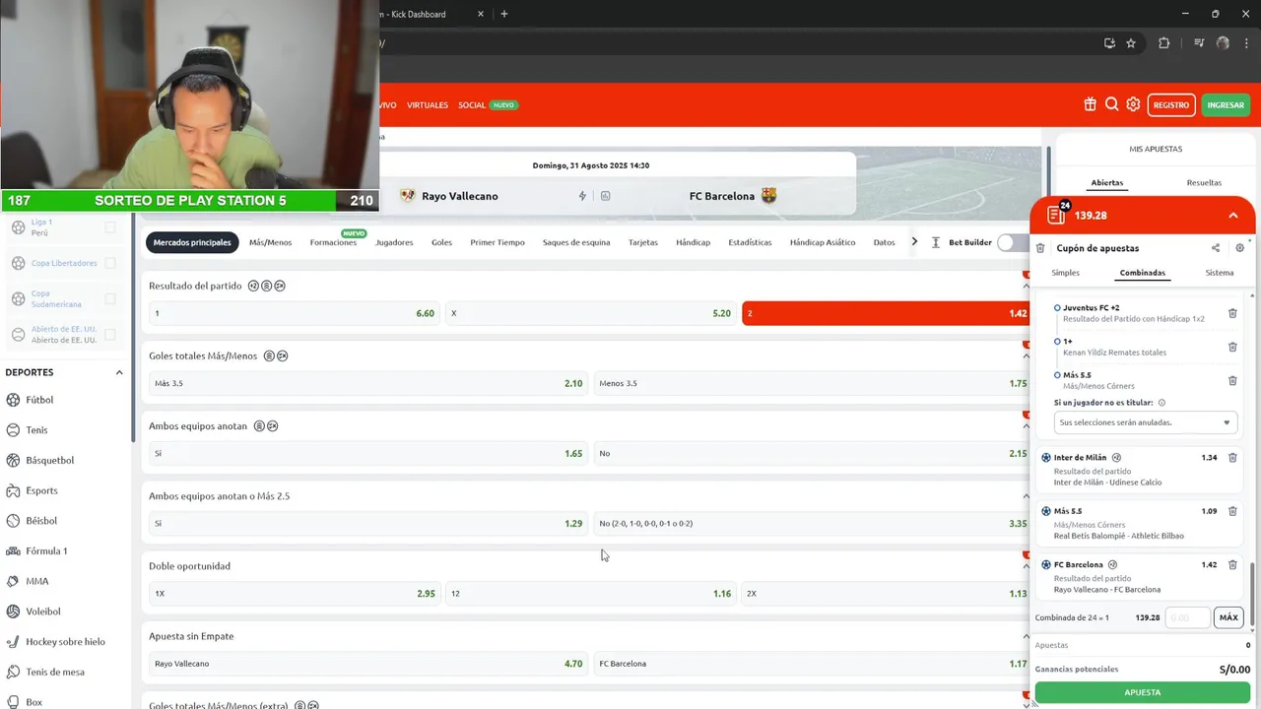Open the Resueltas bets tab
1261x709 pixels.
[x=1204, y=182]
